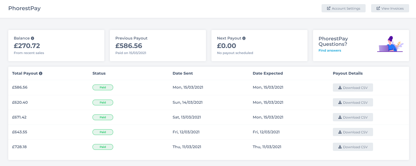Click the Balance info icon
Screen dimensions: 416x166
32,38
